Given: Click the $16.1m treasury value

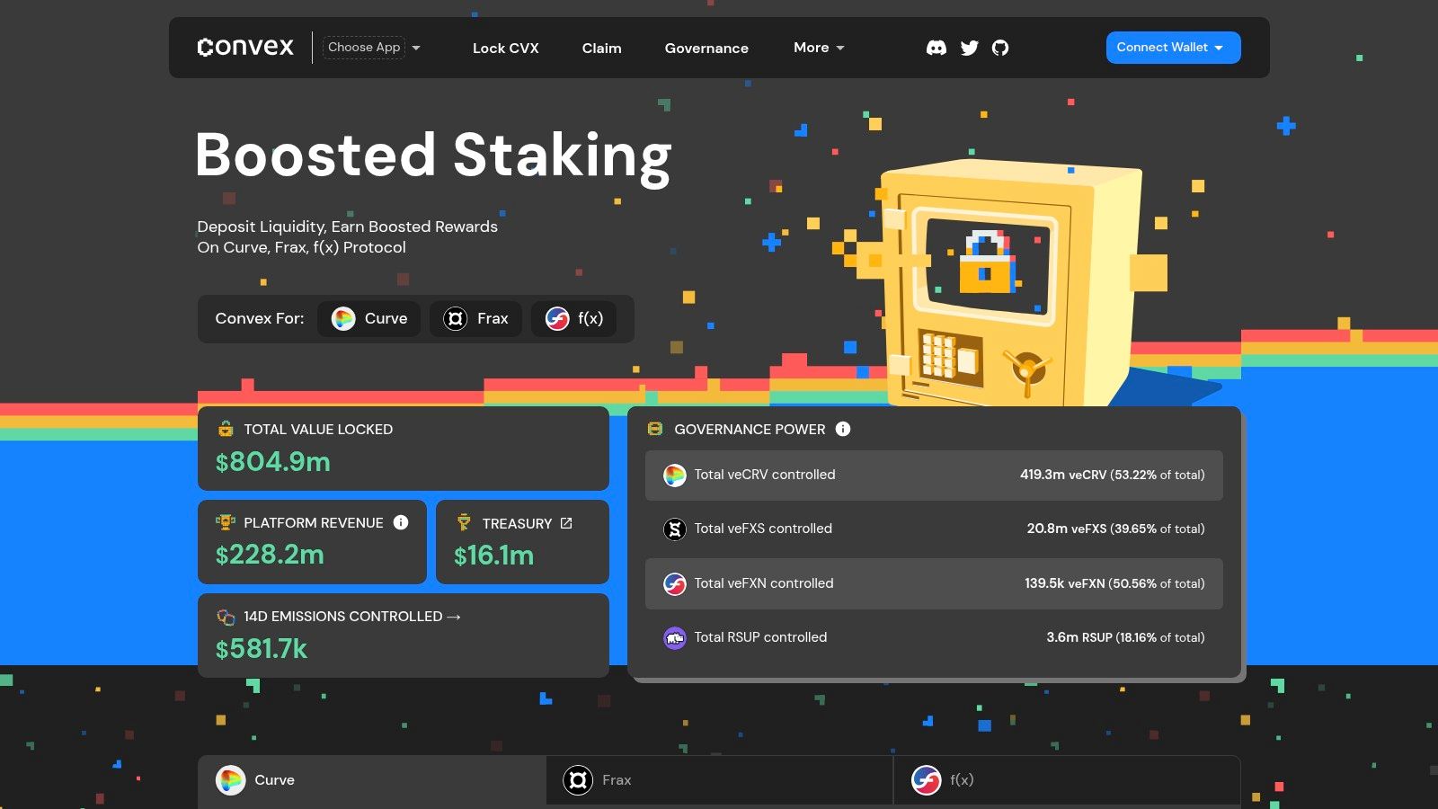Looking at the screenshot, I should (x=493, y=556).
